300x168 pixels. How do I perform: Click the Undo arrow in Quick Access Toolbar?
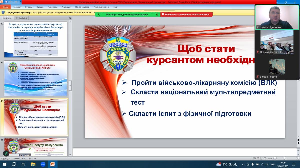coord(11,2)
